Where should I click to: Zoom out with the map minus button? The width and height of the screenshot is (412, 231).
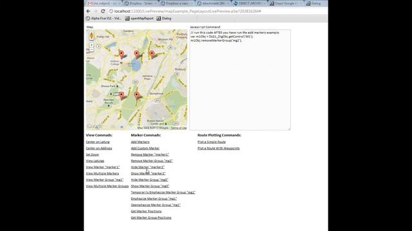91,49
